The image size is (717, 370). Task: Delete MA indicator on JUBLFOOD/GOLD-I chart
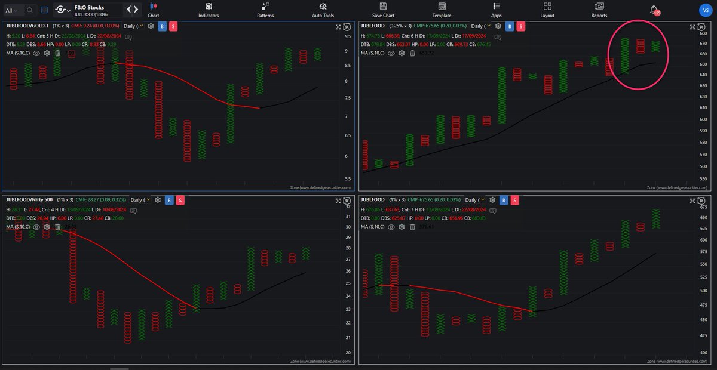pyautogui.click(x=57, y=53)
